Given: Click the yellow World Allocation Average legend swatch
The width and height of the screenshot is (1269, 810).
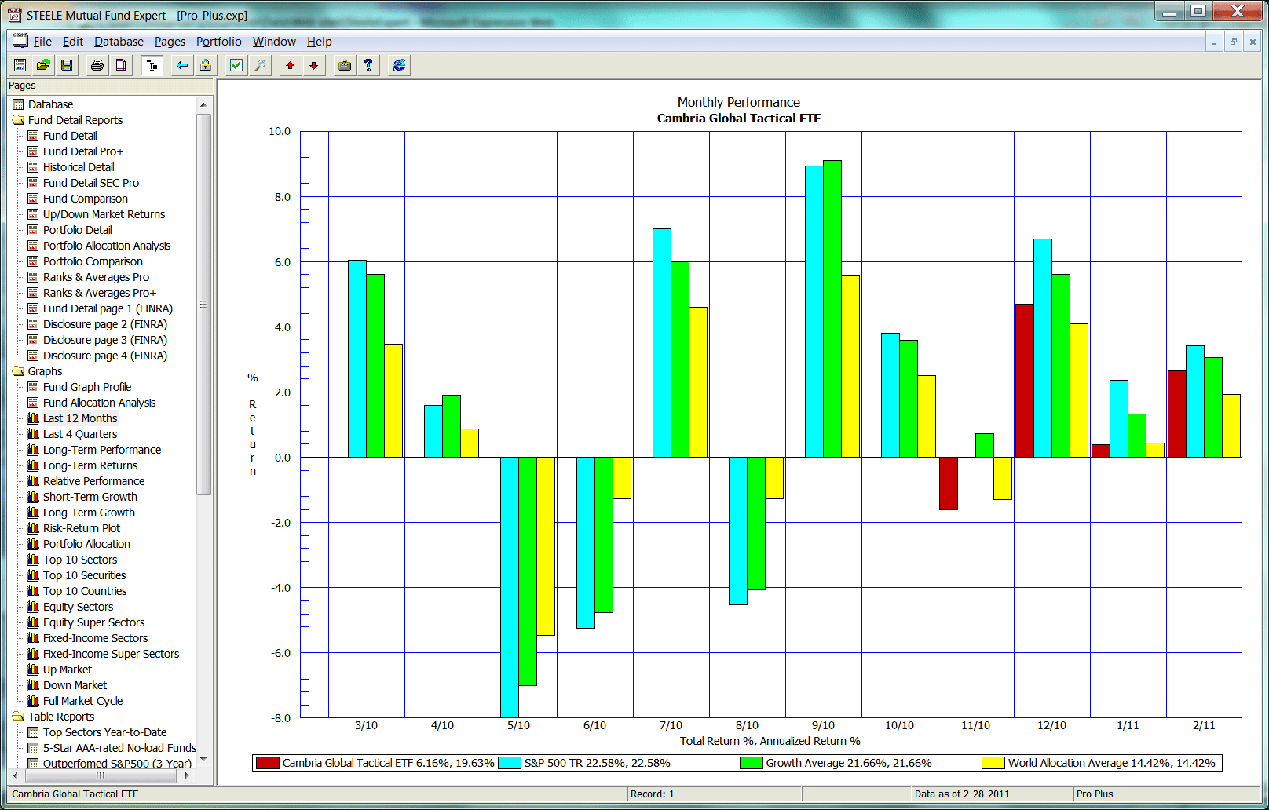Looking at the screenshot, I should point(993,763).
